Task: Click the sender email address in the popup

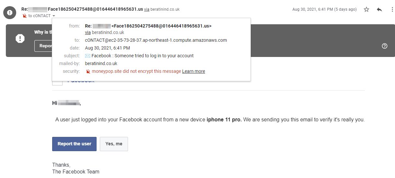Action: click(161, 26)
